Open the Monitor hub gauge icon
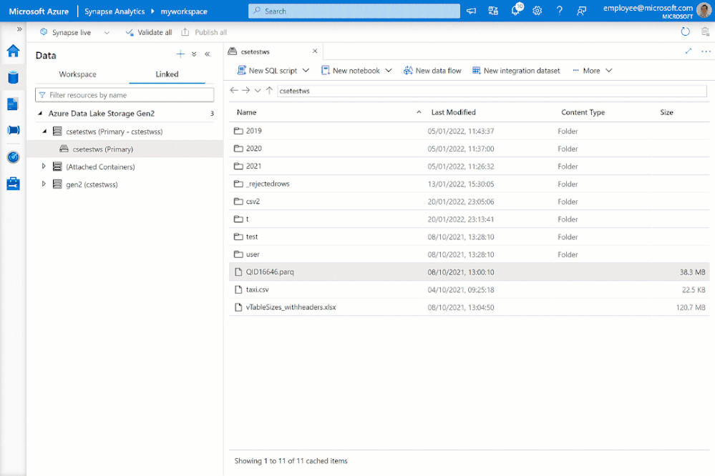Image resolution: width=715 pixels, height=476 pixels. [x=13, y=157]
